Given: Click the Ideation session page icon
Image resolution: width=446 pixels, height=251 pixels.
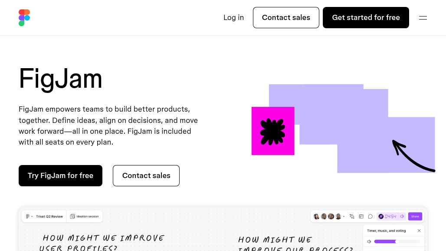Looking at the screenshot, I should tap(72, 216).
